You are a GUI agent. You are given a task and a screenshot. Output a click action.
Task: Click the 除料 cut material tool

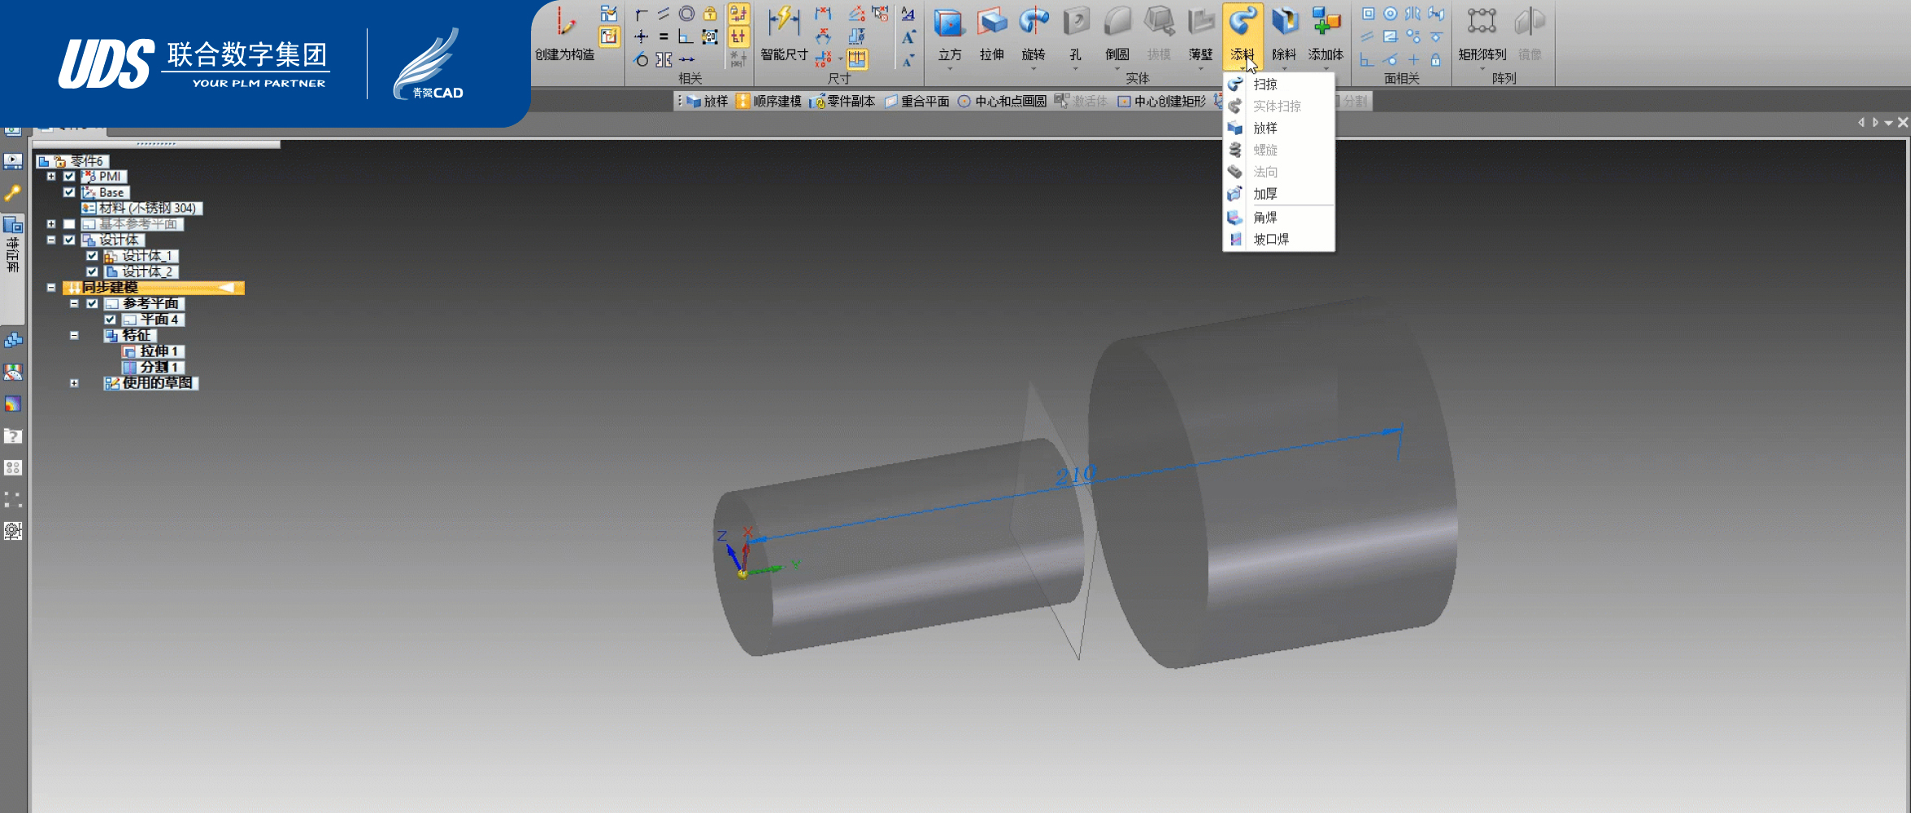click(x=1284, y=33)
